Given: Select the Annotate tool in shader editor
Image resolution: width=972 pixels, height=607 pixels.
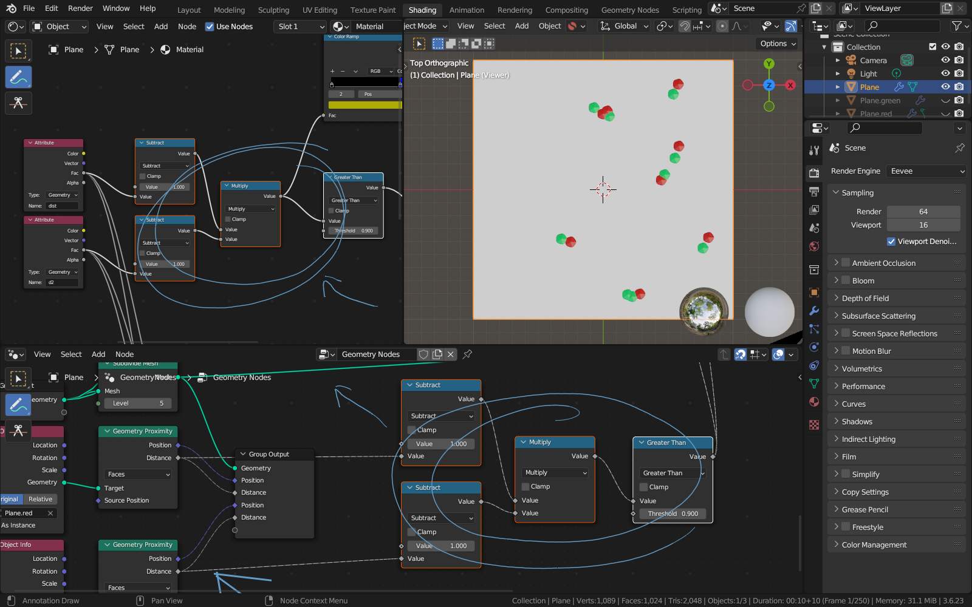Looking at the screenshot, I should coord(18,77).
